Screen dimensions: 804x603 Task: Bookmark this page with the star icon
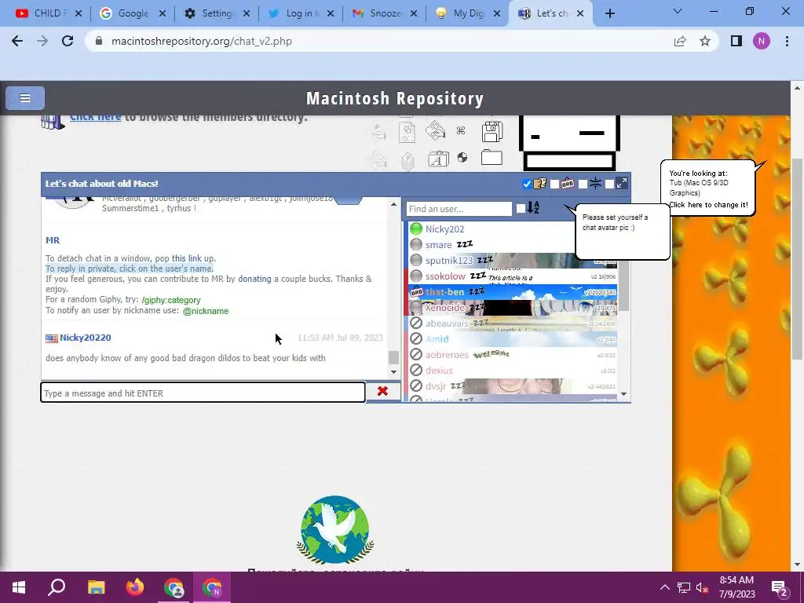[x=705, y=41]
